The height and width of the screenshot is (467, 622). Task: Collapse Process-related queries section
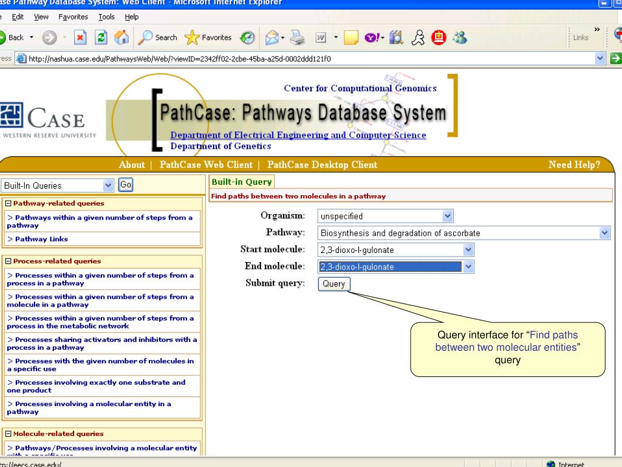pyautogui.click(x=8, y=261)
